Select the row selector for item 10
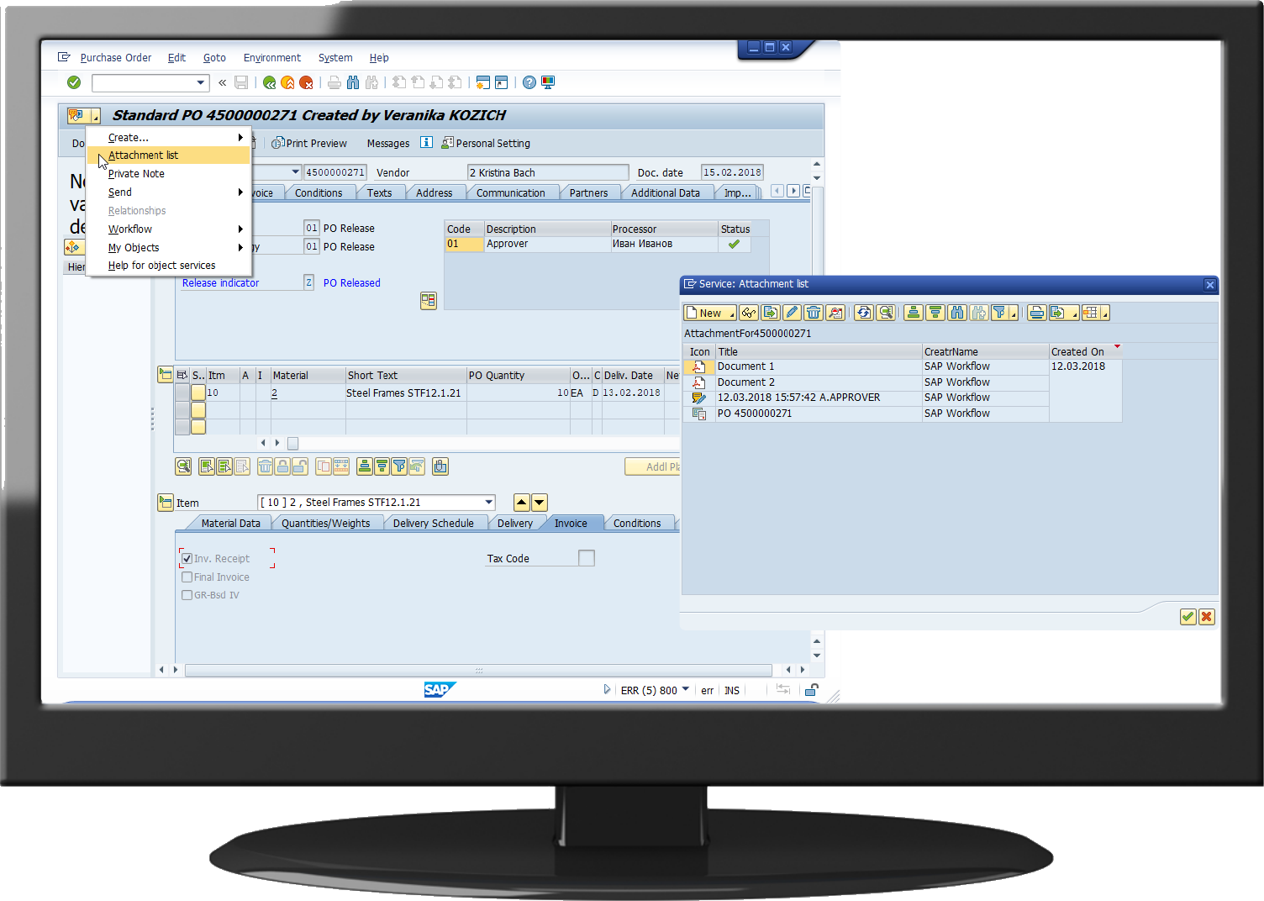The height and width of the screenshot is (901, 1264). pos(182,393)
